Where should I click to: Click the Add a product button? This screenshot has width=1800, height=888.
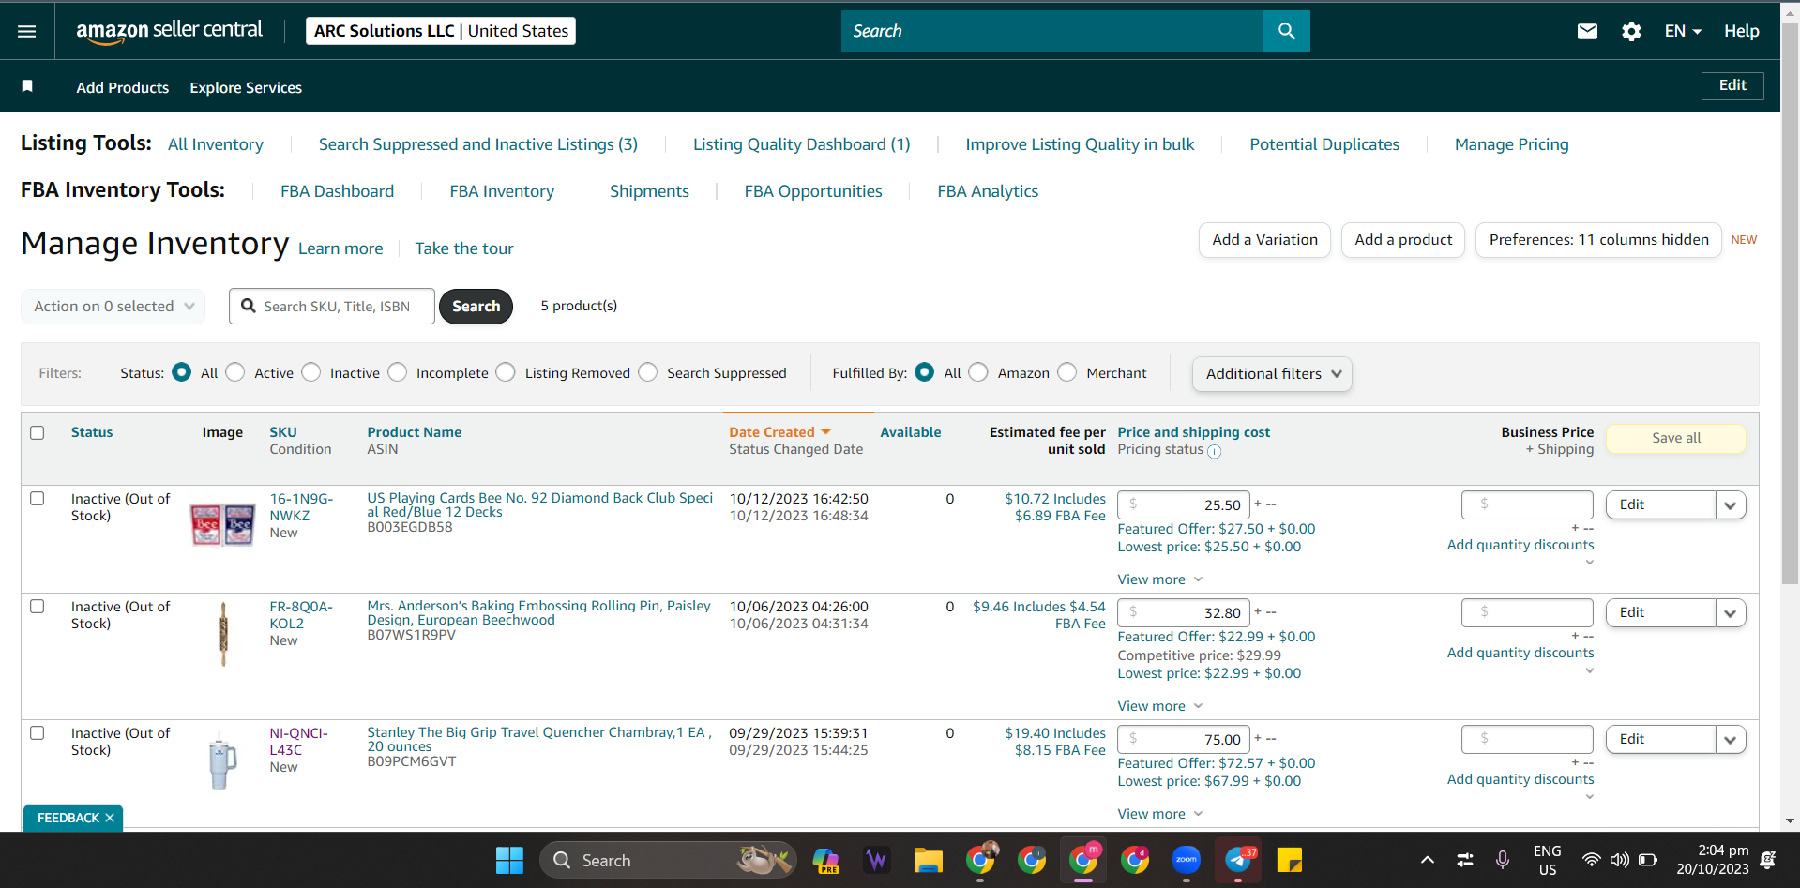1403,240
